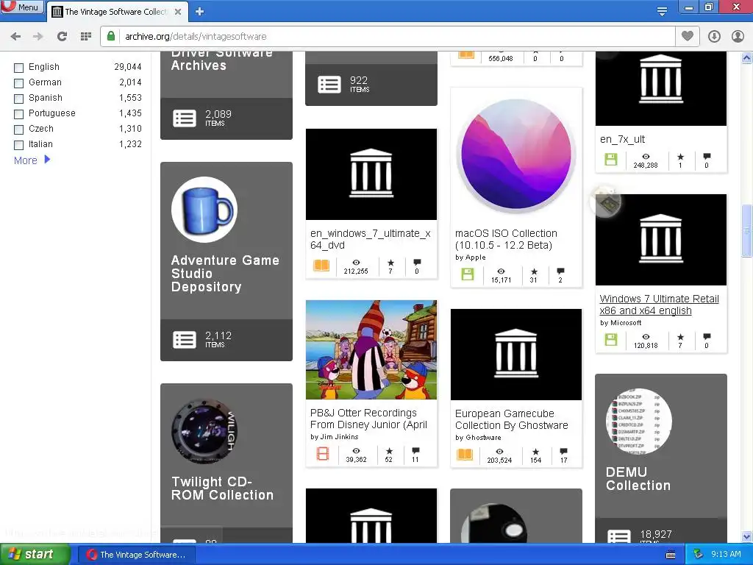
Task: Click the page scroll-down arrow
Action: point(747,536)
